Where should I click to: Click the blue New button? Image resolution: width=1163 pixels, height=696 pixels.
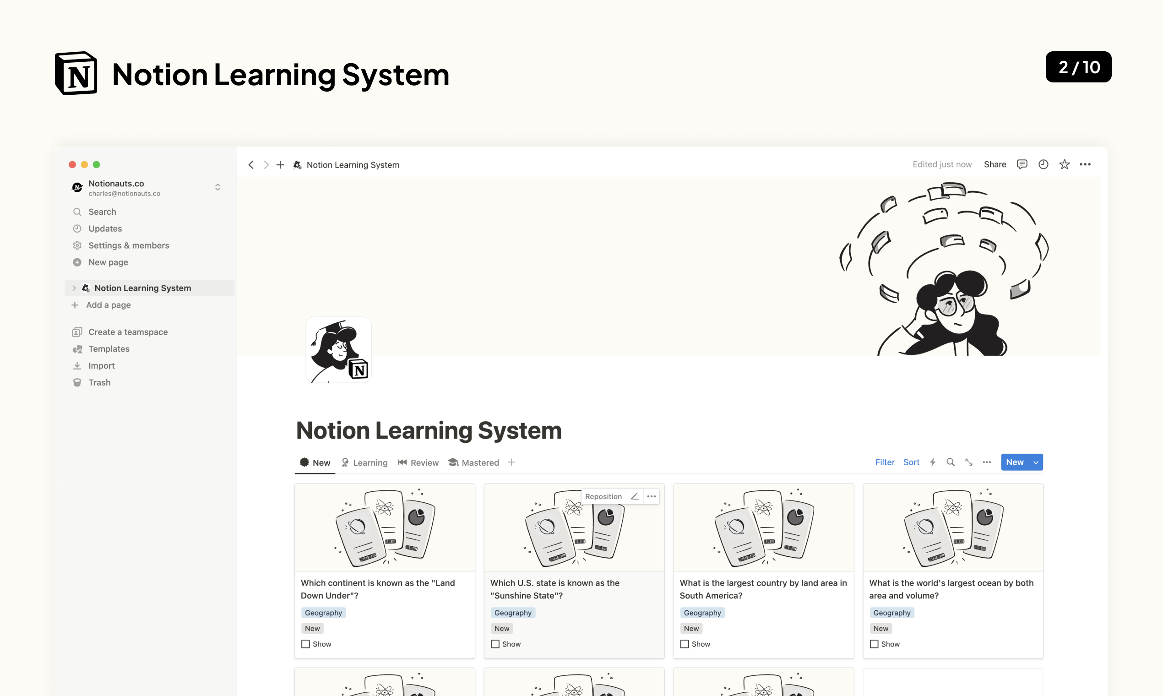coord(1015,462)
